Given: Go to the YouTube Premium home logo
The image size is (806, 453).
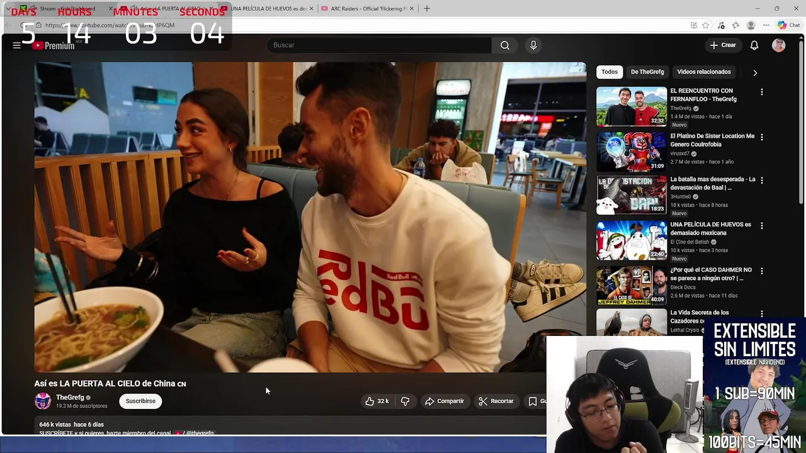Looking at the screenshot, I should pos(54,45).
